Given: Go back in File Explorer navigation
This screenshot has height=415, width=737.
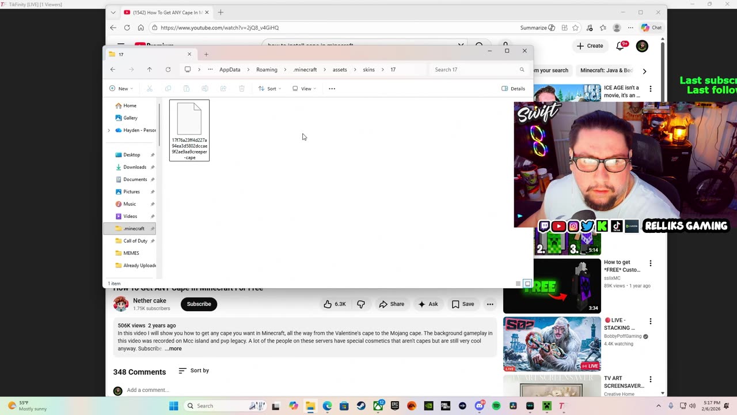Looking at the screenshot, I should 113,70.
